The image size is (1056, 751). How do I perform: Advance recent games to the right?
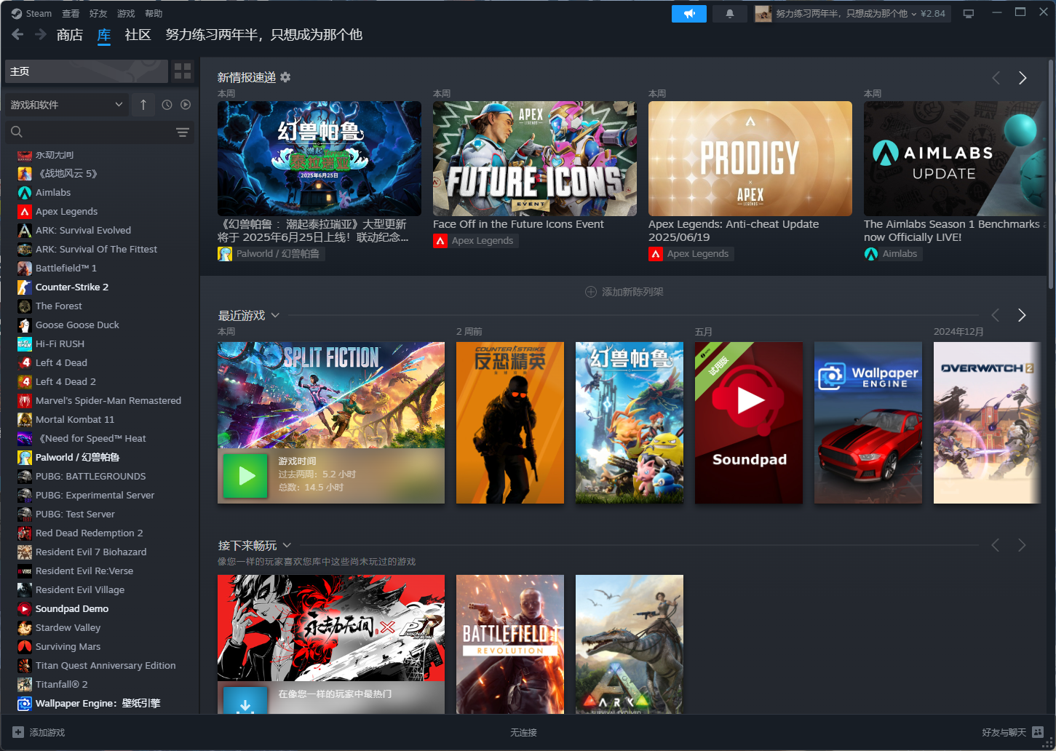click(1022, 315)
